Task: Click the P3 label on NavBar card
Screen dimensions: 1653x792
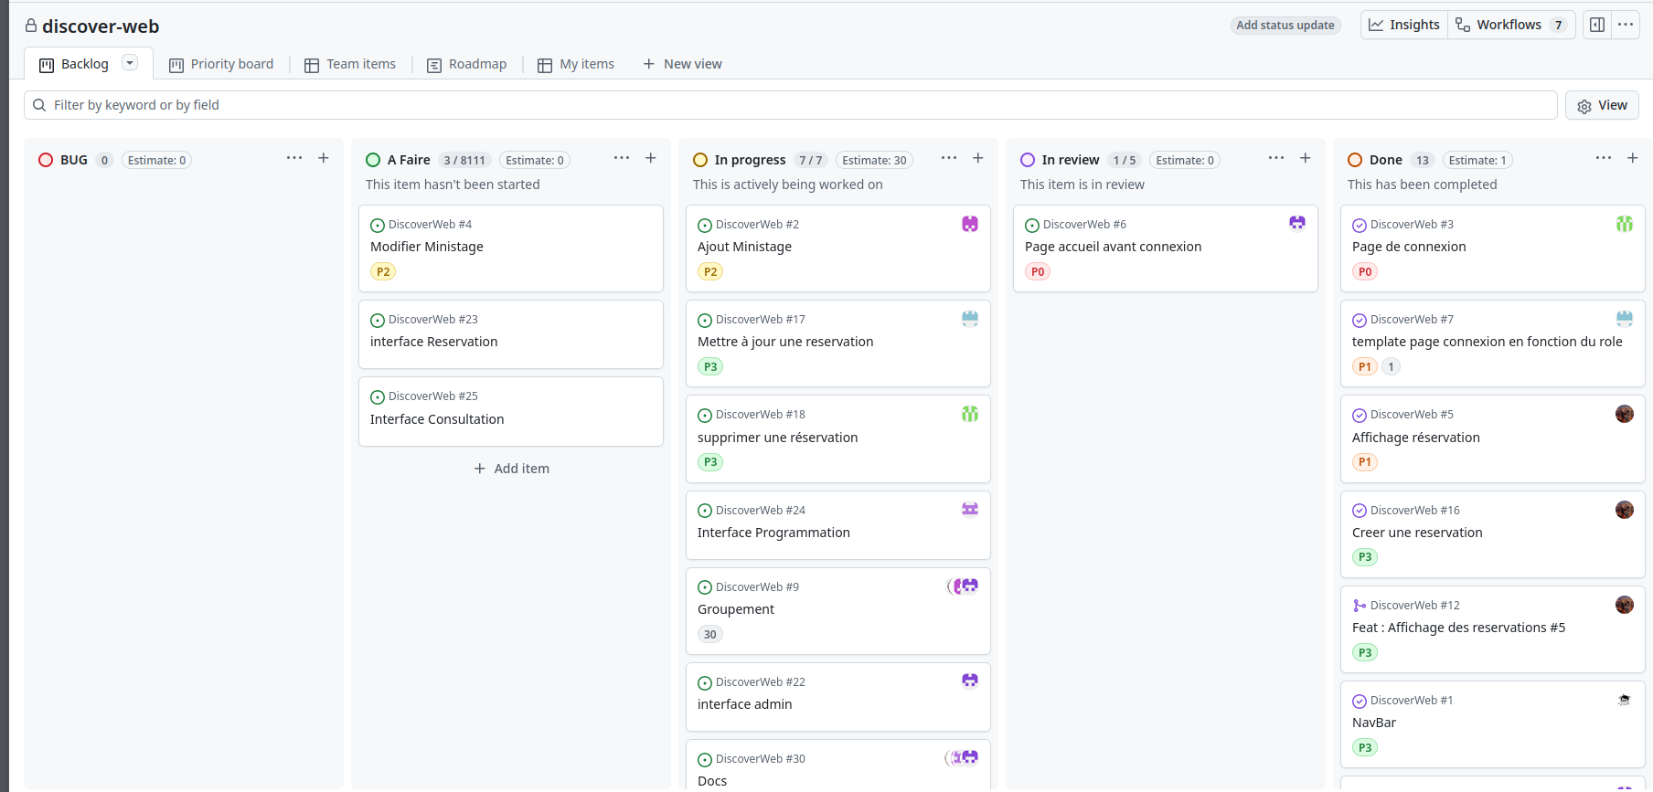Action: point(1364,747)
